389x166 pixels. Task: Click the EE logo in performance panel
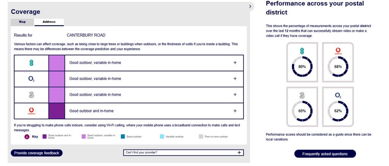coord(302,51)
